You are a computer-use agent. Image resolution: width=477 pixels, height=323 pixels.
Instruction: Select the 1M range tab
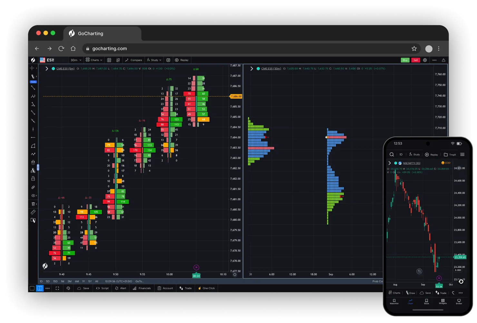tap(63, 281)
